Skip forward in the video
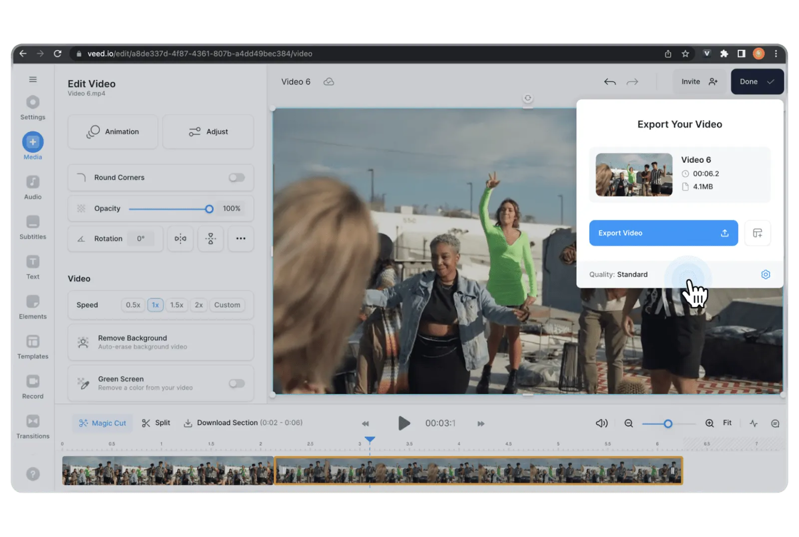Image resolution: width=799 pixels, height=537 pixels. coord(481,424)
